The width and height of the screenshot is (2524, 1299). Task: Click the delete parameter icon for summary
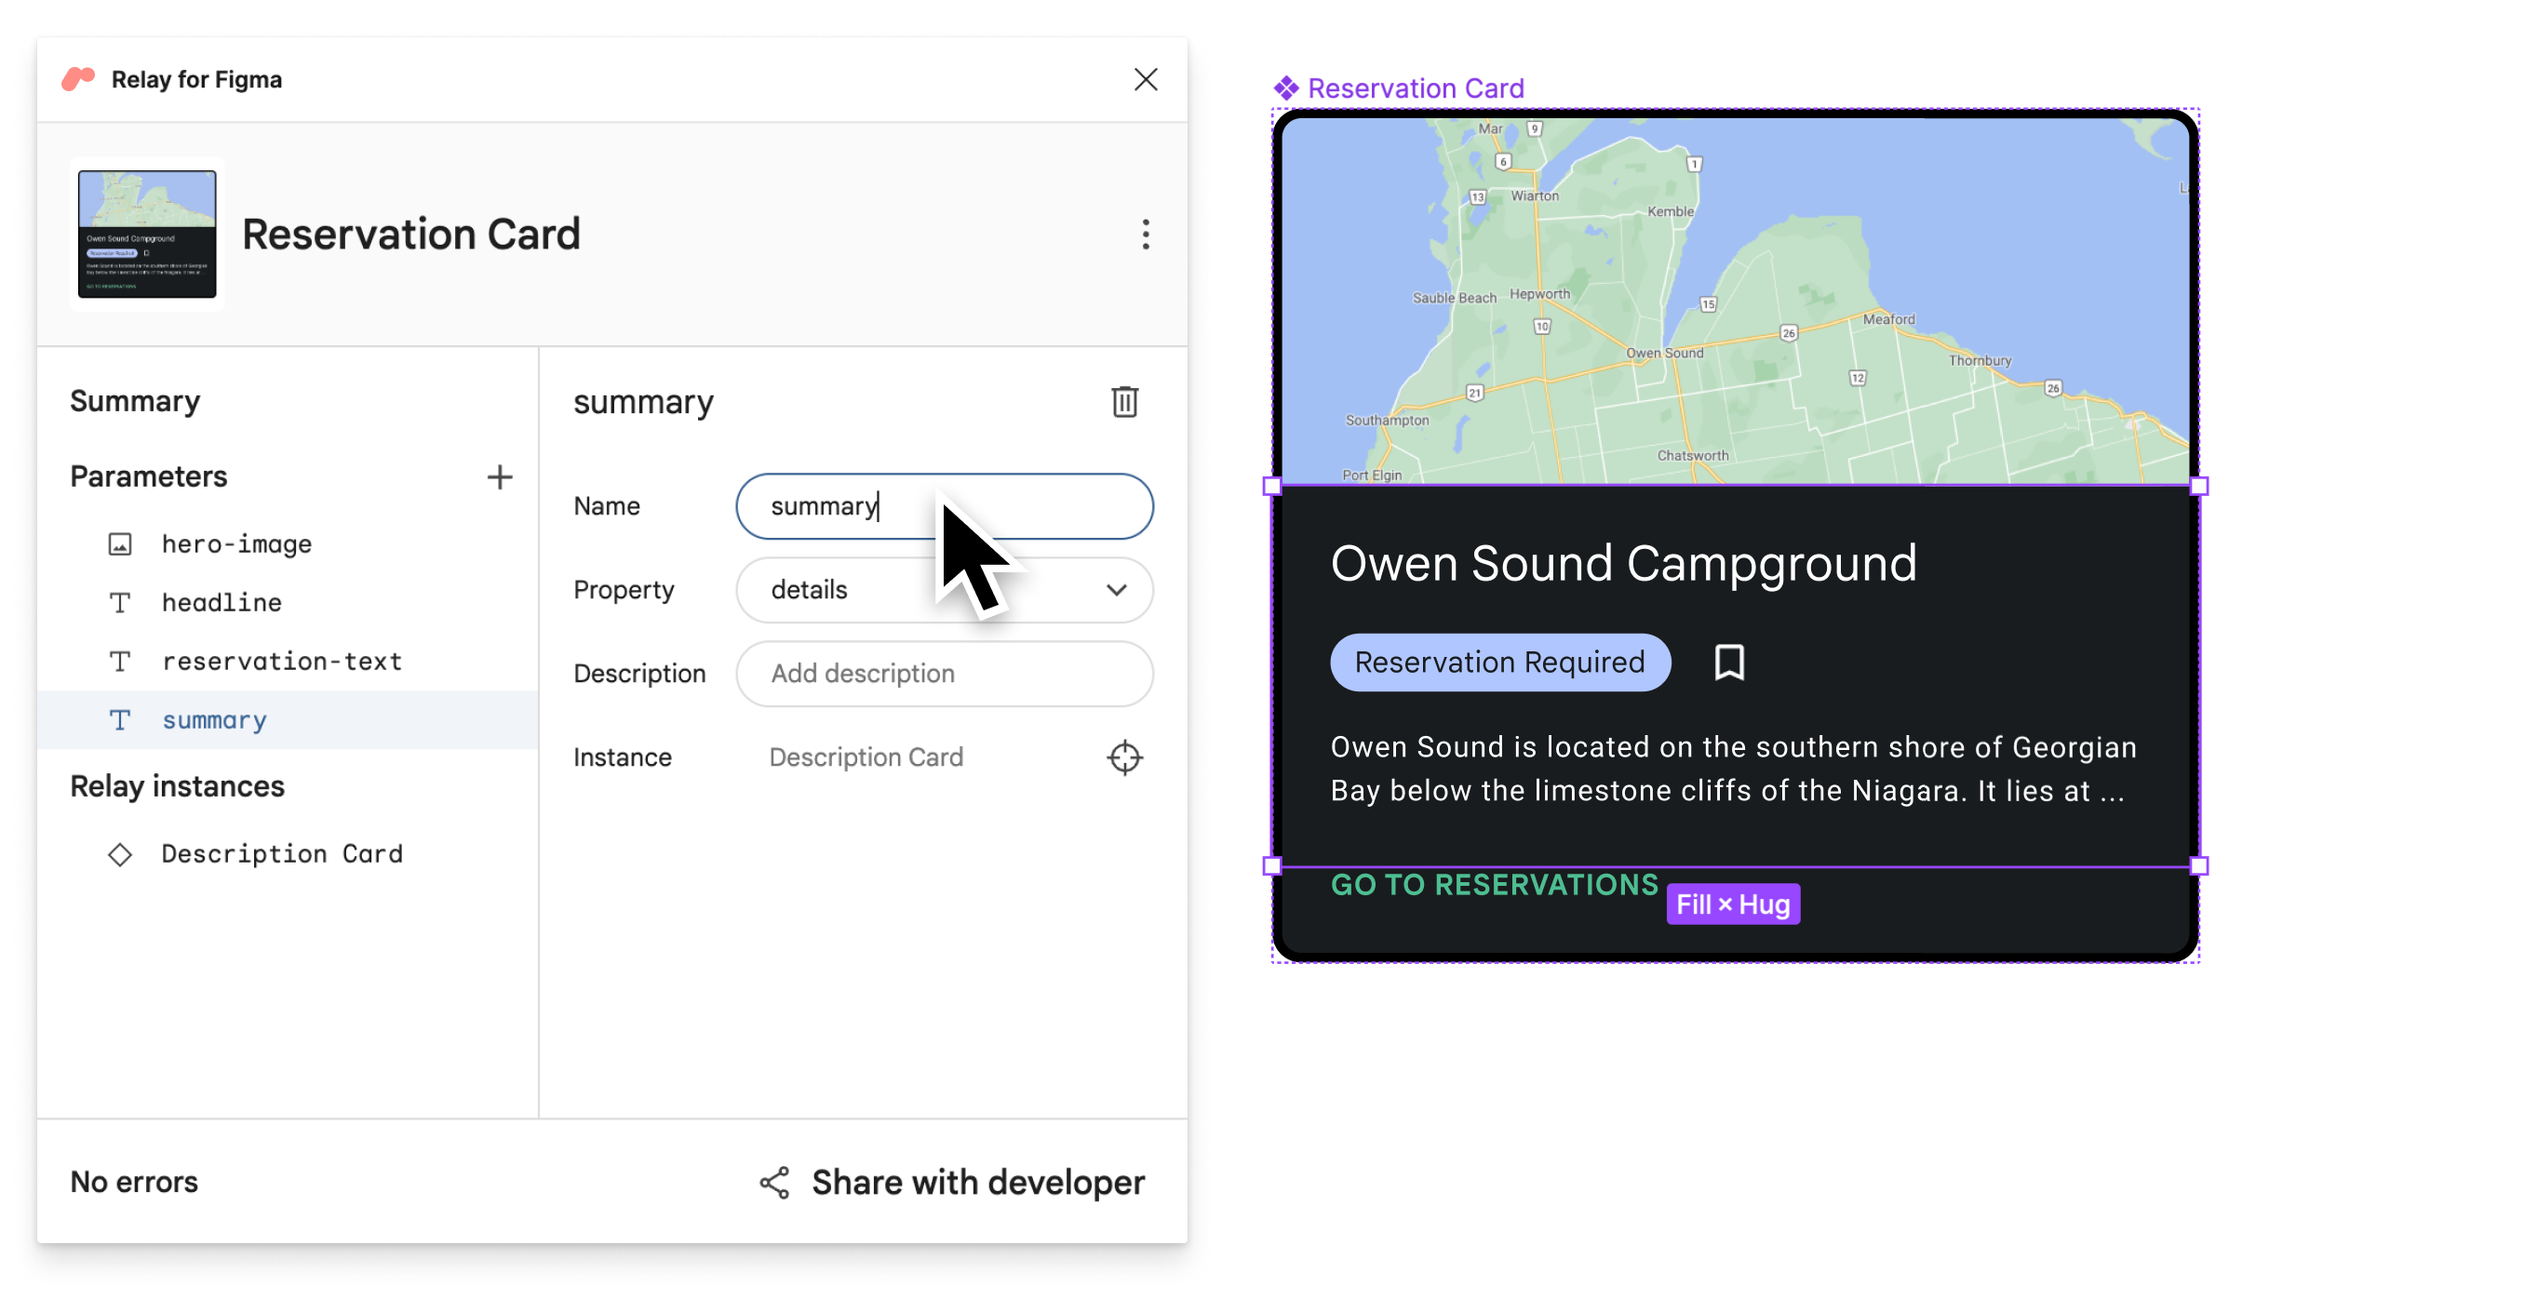[1124, 403]
